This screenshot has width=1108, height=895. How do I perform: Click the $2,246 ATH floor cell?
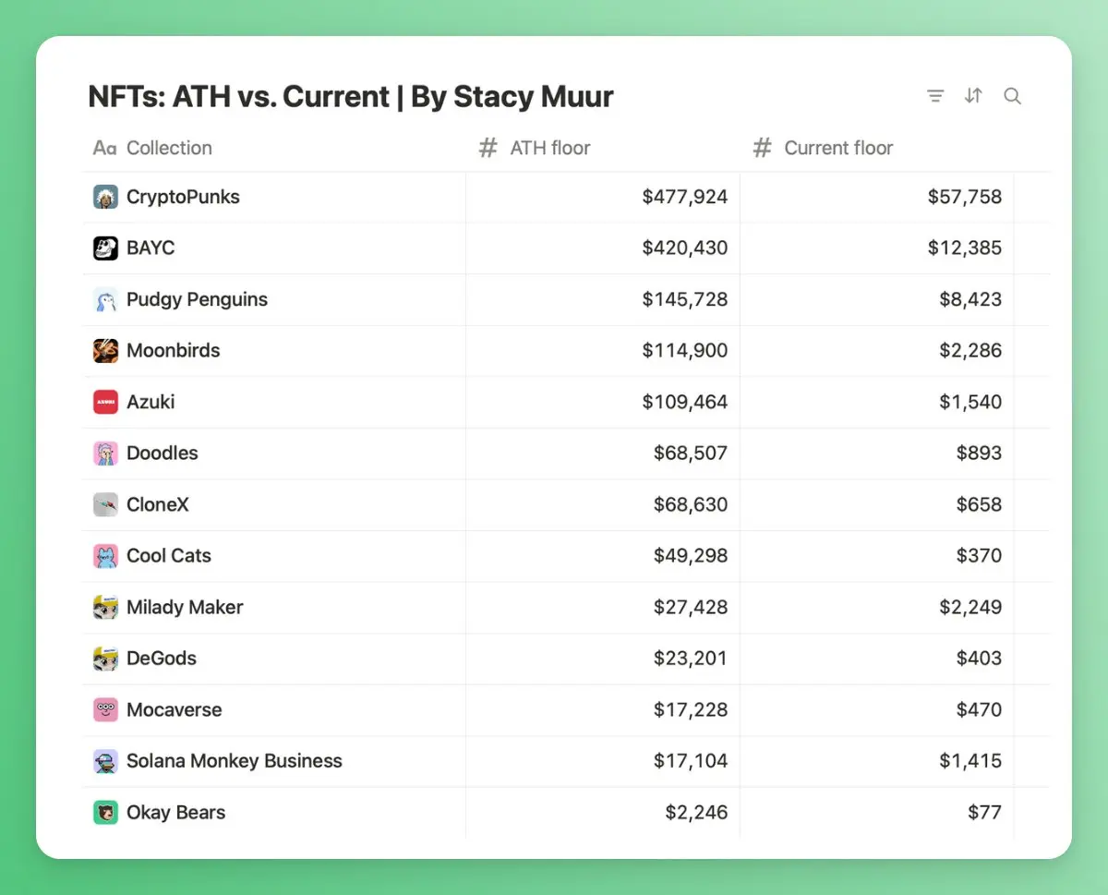[603, 813]
